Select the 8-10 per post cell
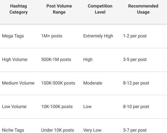The image size is (167, 133). (x=136, y=107)
